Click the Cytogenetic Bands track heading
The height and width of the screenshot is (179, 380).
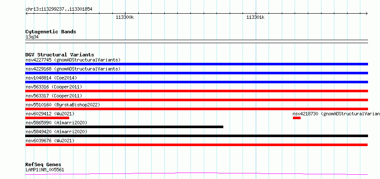[x=51, y=32]
